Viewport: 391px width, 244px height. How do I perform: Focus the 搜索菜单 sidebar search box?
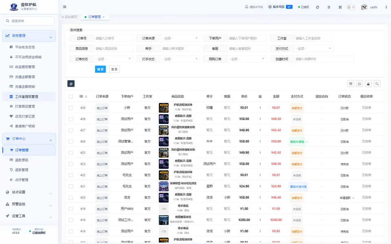coord(29,21)
